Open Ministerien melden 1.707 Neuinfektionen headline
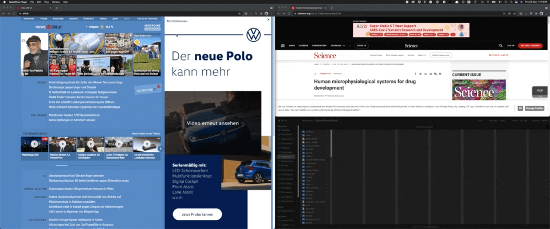 pos(74,115)
